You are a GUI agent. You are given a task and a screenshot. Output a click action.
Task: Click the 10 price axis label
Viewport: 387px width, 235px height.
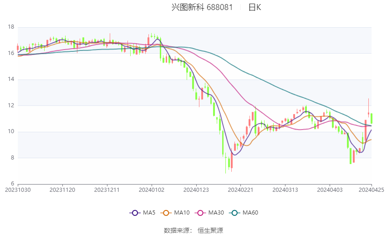pos(11,131)
